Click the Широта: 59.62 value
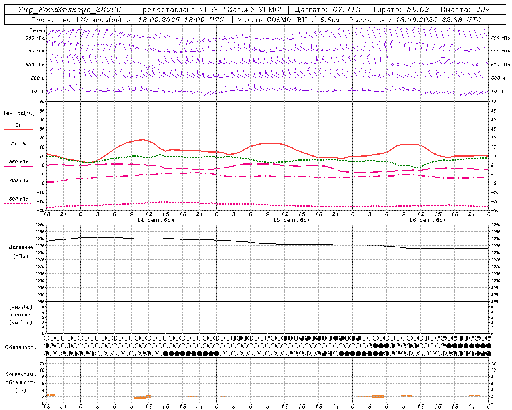The width and height of the screenshot is (512, 410). [x=400, y=10]
